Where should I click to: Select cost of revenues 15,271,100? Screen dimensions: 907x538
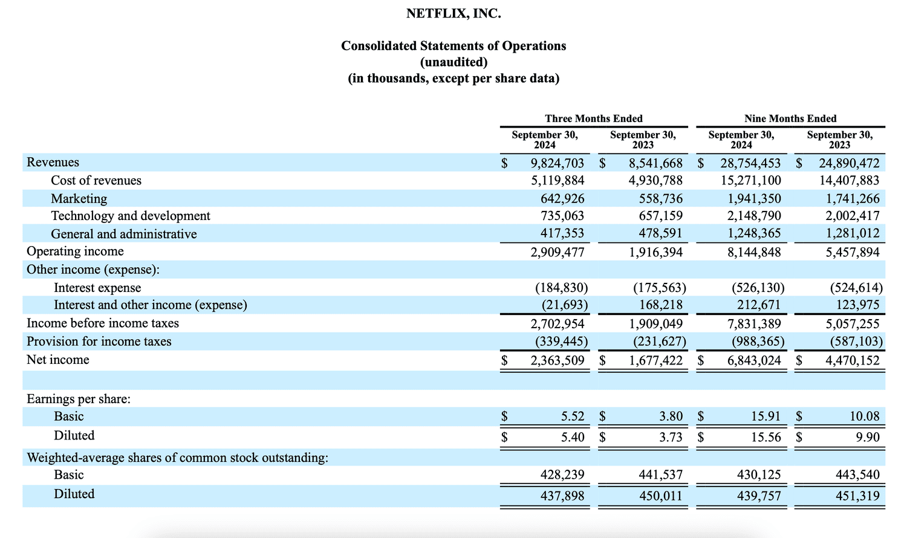click(750, 181)
